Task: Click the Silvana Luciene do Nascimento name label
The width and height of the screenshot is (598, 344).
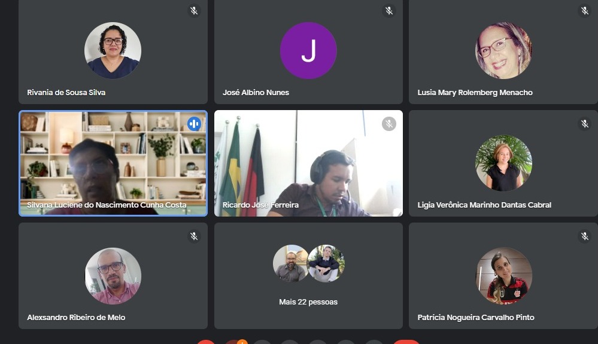Action: click(107, 205)
